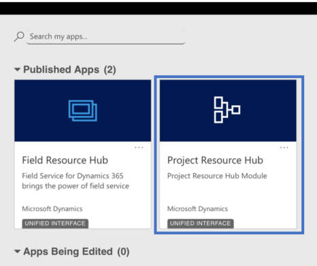Open the Field Resource Hub app title
The image size is (317, 266).
[x=65, y=160]
